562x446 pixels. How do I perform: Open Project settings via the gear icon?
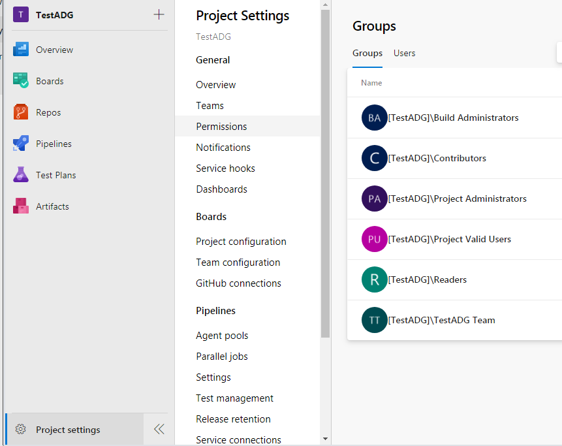coord(22,429)
